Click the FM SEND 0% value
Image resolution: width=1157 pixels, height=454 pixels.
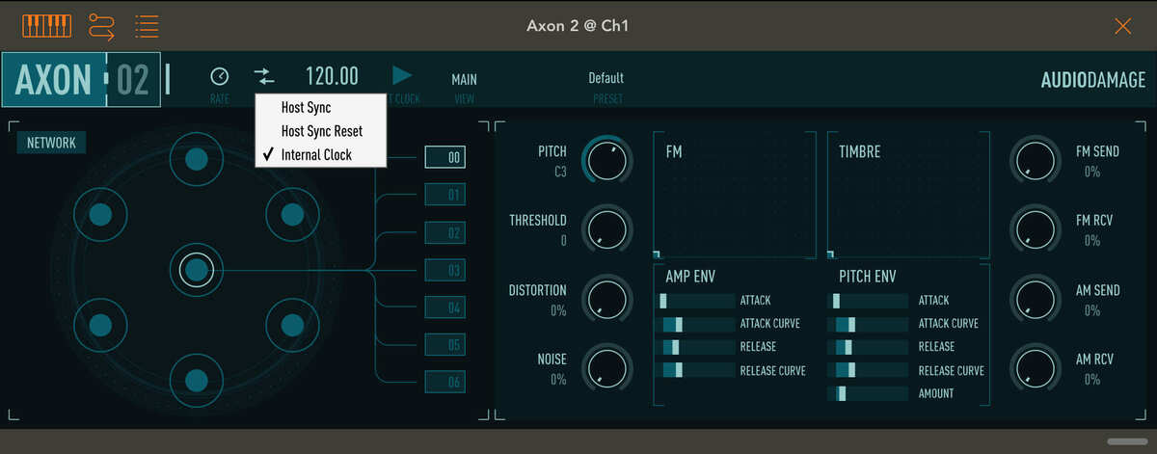click(1092, 172)
